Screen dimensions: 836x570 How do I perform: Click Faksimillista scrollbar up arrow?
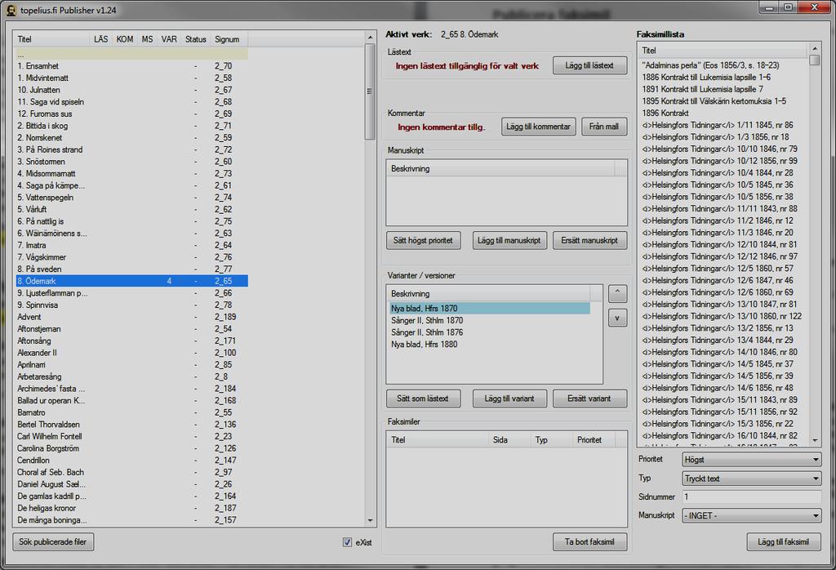814,48
